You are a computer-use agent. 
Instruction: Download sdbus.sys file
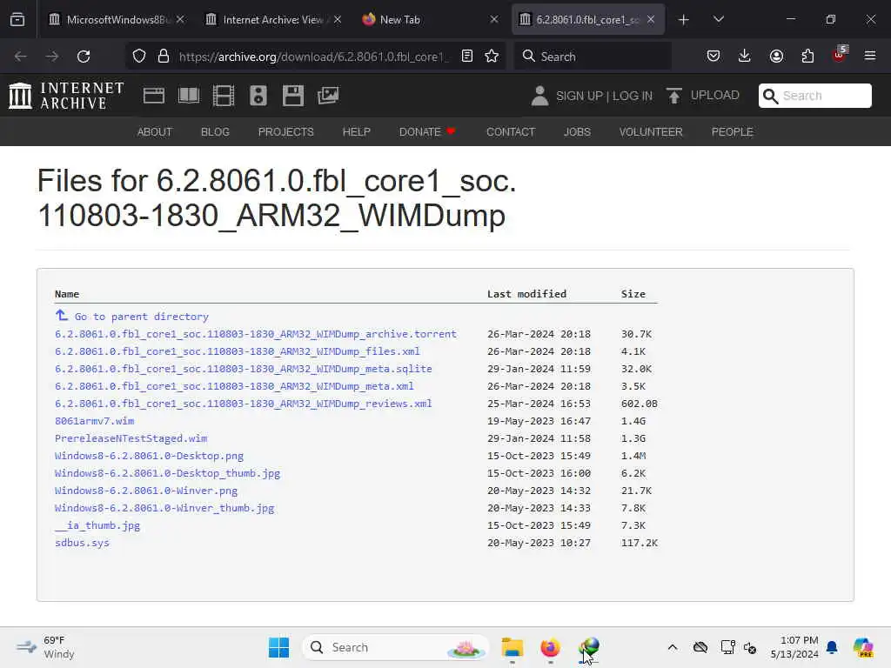point(82,543)
